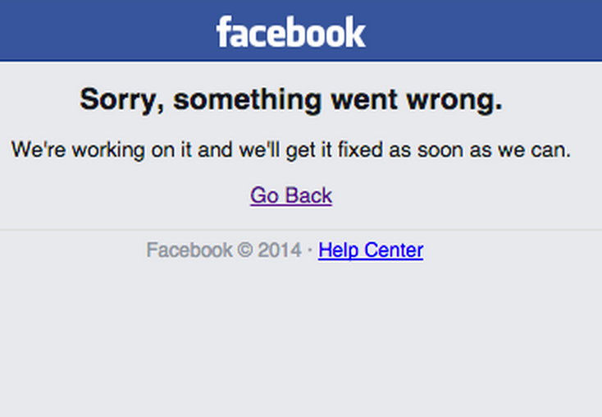
Task: Click the "We're working on it" message
Action: [x=291, y=150]
